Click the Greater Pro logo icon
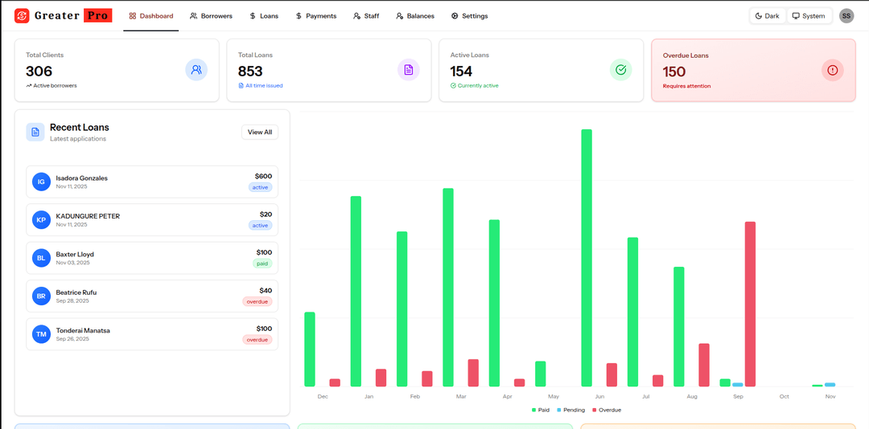Image resolution: width=869 pixels, height=429 pixels. 22,16
